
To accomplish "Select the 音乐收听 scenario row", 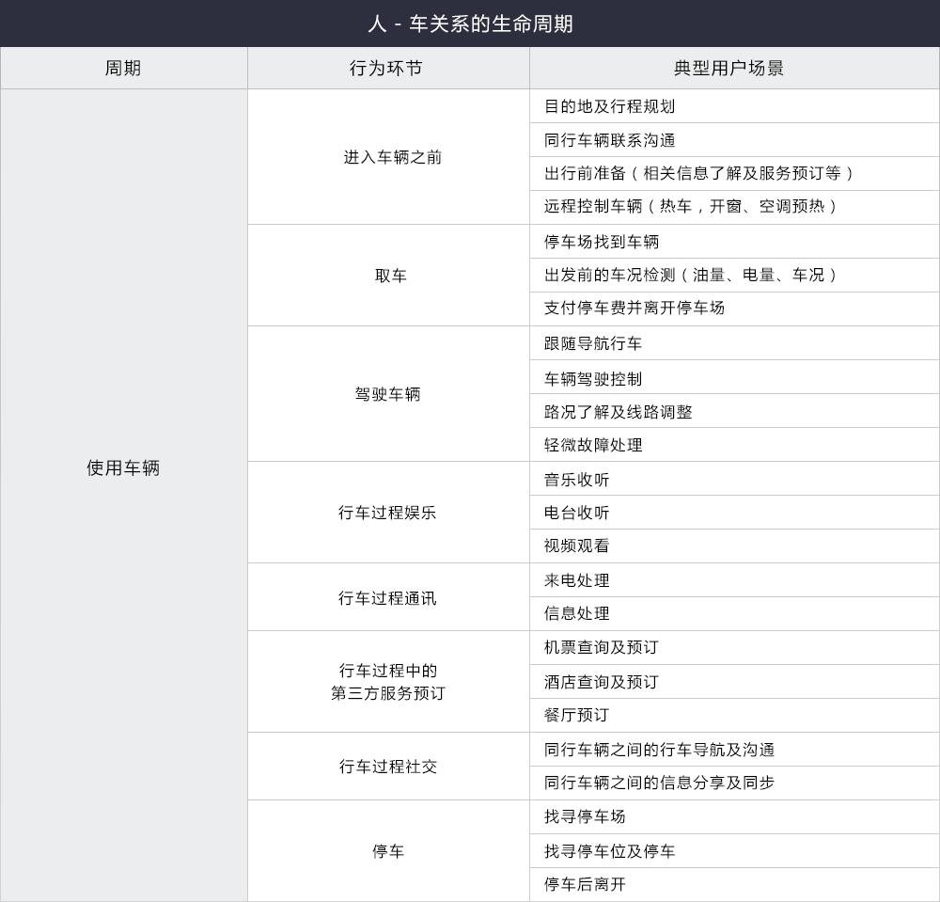I will 576,480.
